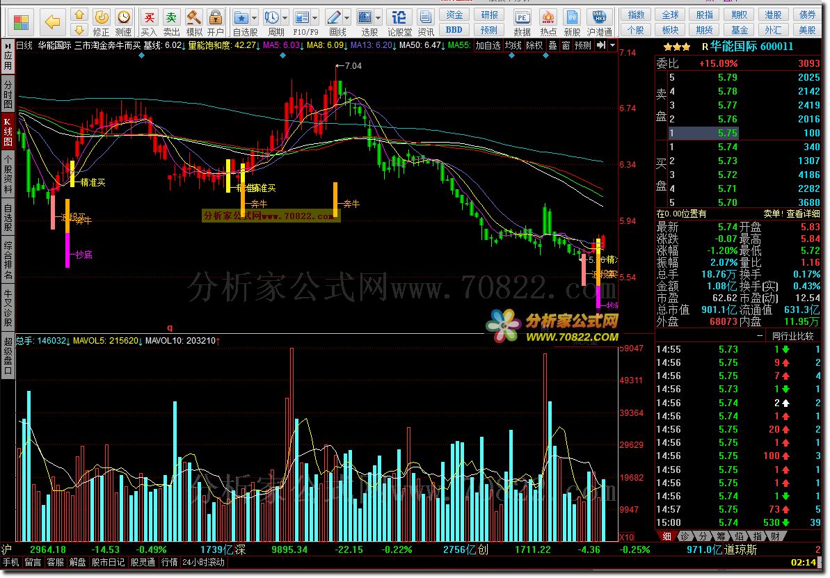Expand the F10/F9 dropdown arrow
Image resolution: width=830 pixels, height=578 pixels.
pyautogui.click(x=315, y=19)
